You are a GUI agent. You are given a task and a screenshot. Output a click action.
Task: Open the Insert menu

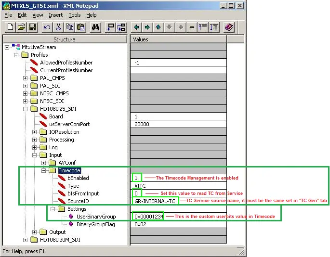55,15
